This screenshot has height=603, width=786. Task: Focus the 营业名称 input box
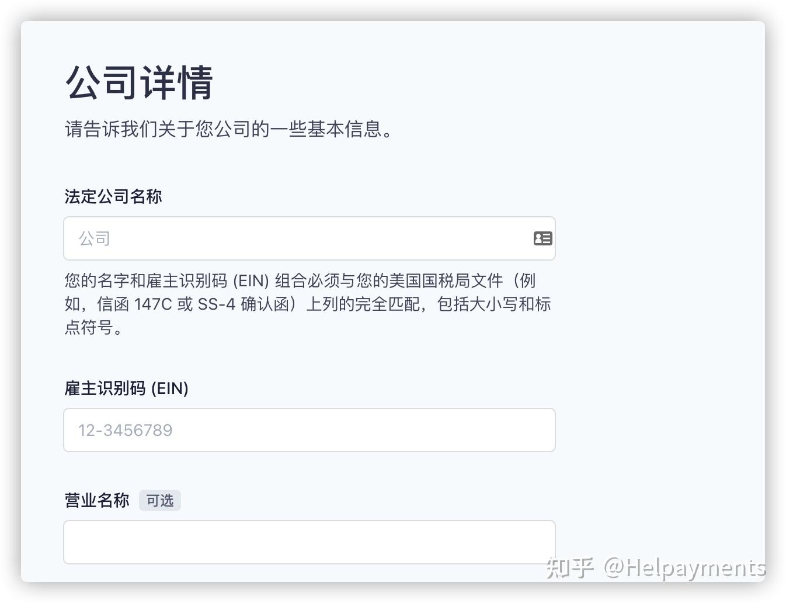click(309, 542)
